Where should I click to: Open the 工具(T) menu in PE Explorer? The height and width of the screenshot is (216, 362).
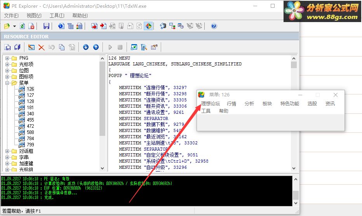coord(57,15)
